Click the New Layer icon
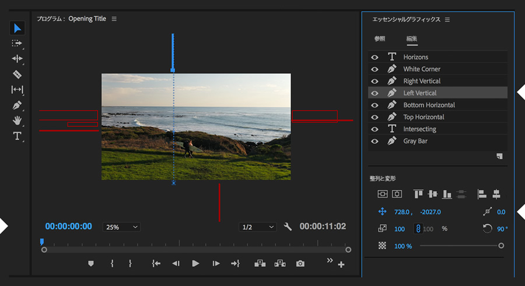The image size is (525, 286). (499, 156)
